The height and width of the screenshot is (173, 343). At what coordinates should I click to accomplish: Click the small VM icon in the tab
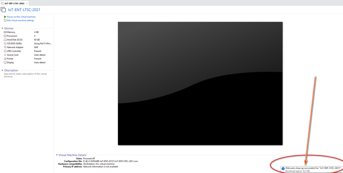point(2,3)
